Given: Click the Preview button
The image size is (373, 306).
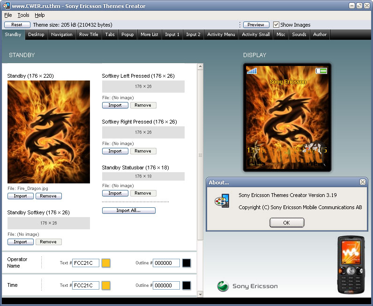Looking at the screenshot, I should (256, 25).
